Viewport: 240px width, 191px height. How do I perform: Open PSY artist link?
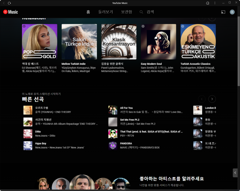pos(122,136)
